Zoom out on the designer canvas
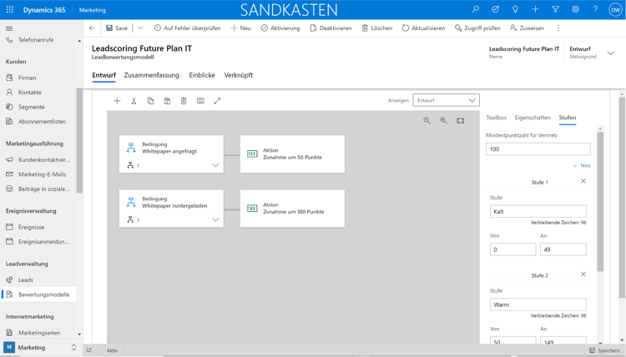 (427, 121)
